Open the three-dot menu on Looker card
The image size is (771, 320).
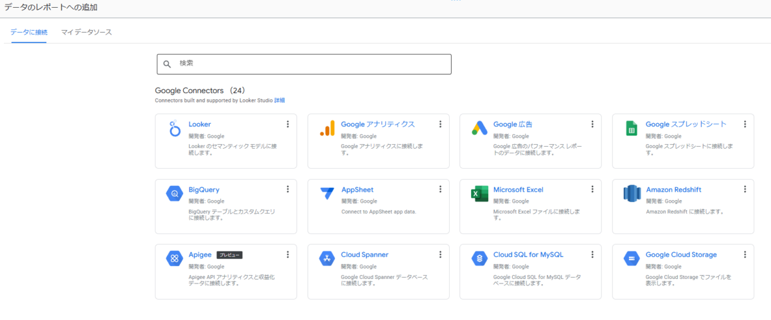288,124
